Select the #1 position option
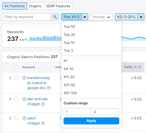The image size is (146, 133). tap(91, 61)
